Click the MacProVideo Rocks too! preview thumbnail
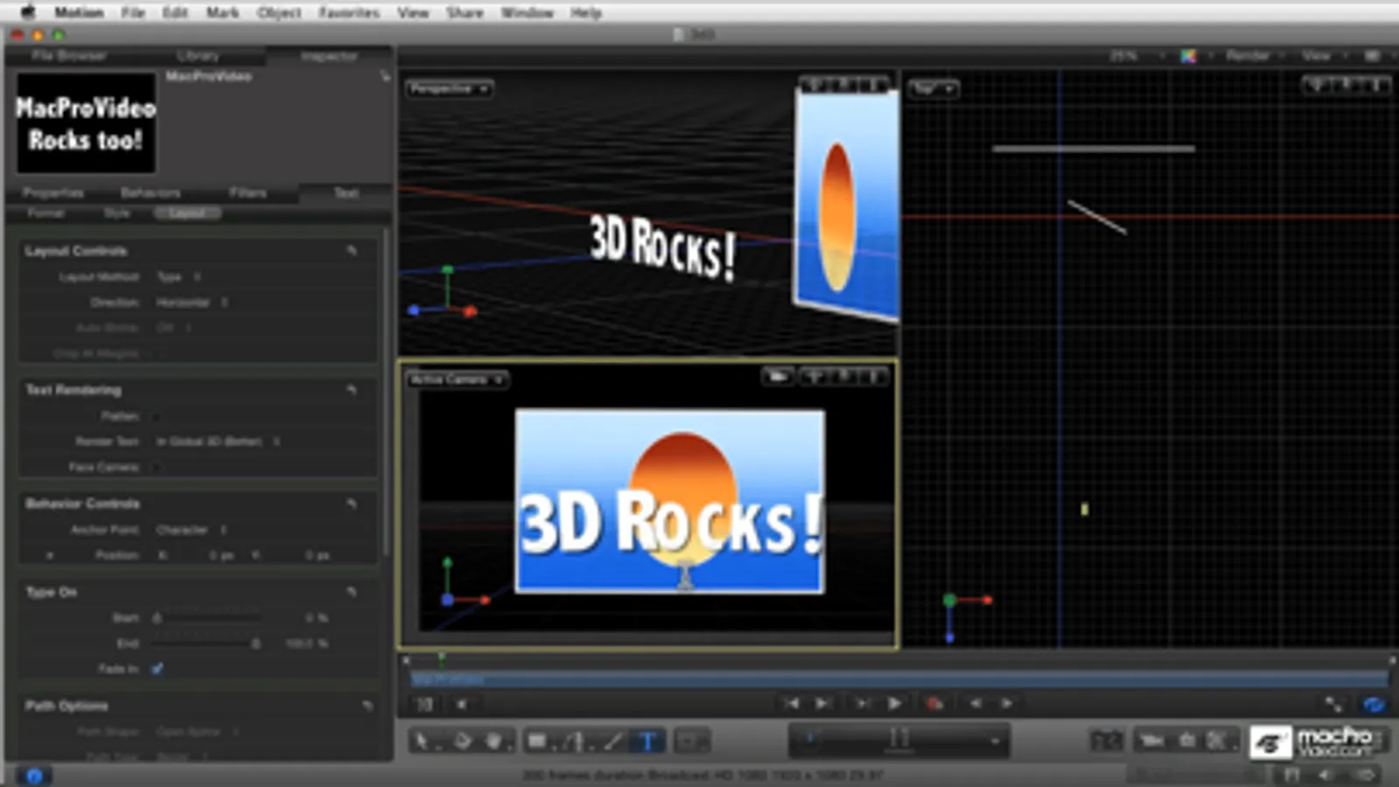The height and width of the screenshot is (787, 1399). click(86, 123)
